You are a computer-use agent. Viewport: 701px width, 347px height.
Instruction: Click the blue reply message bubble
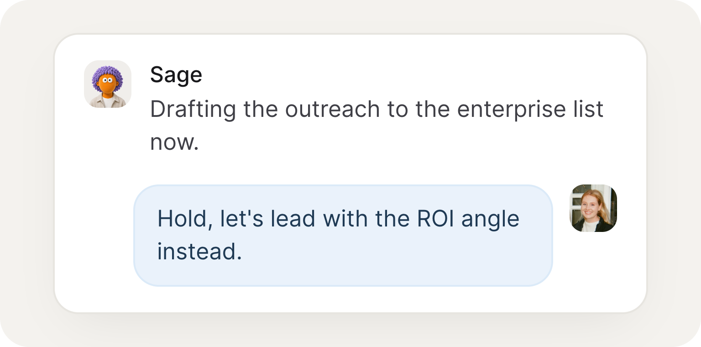pos(343,236)
